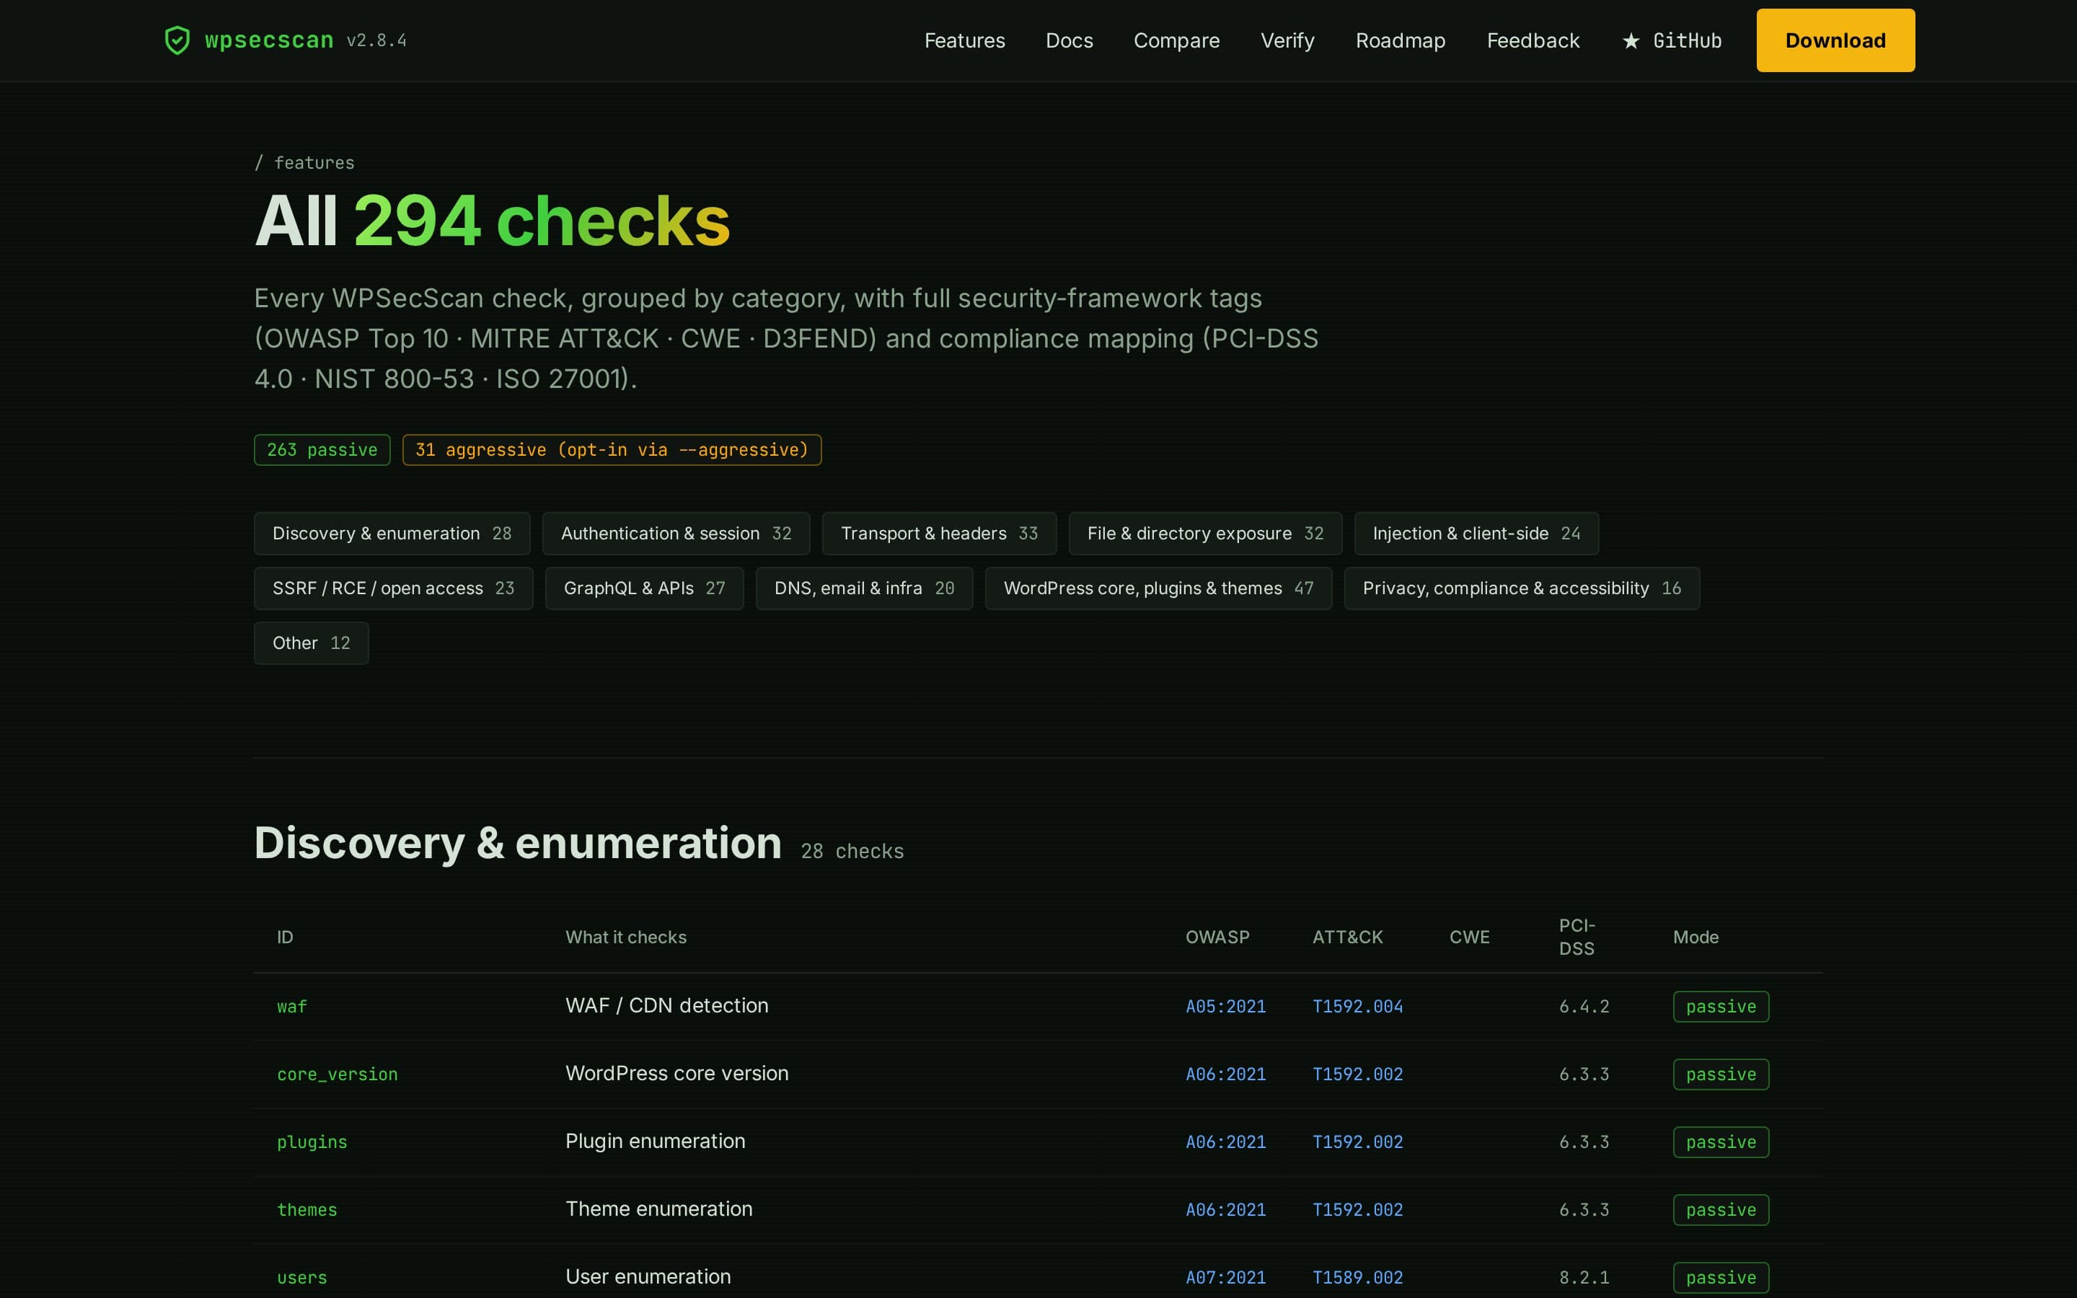The width and height of the screenshot is (2077, 1298).
Task: Open the A07:2021 OWASP link
Action: [1225, 1277]
